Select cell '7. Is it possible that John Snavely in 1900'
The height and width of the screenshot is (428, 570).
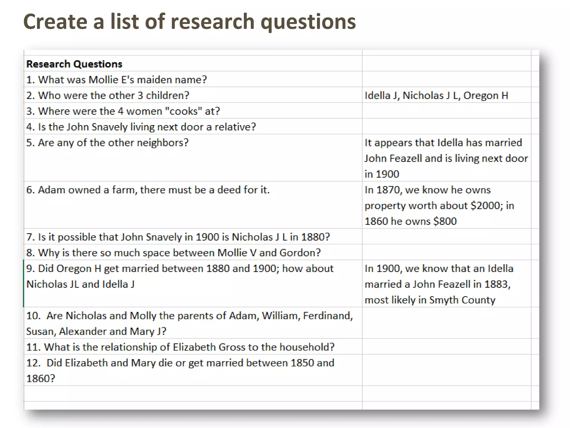click(x=193, y=237)
